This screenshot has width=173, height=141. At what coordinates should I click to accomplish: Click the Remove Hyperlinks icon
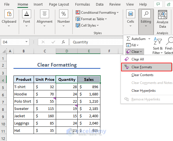click(x=127, y=99)
